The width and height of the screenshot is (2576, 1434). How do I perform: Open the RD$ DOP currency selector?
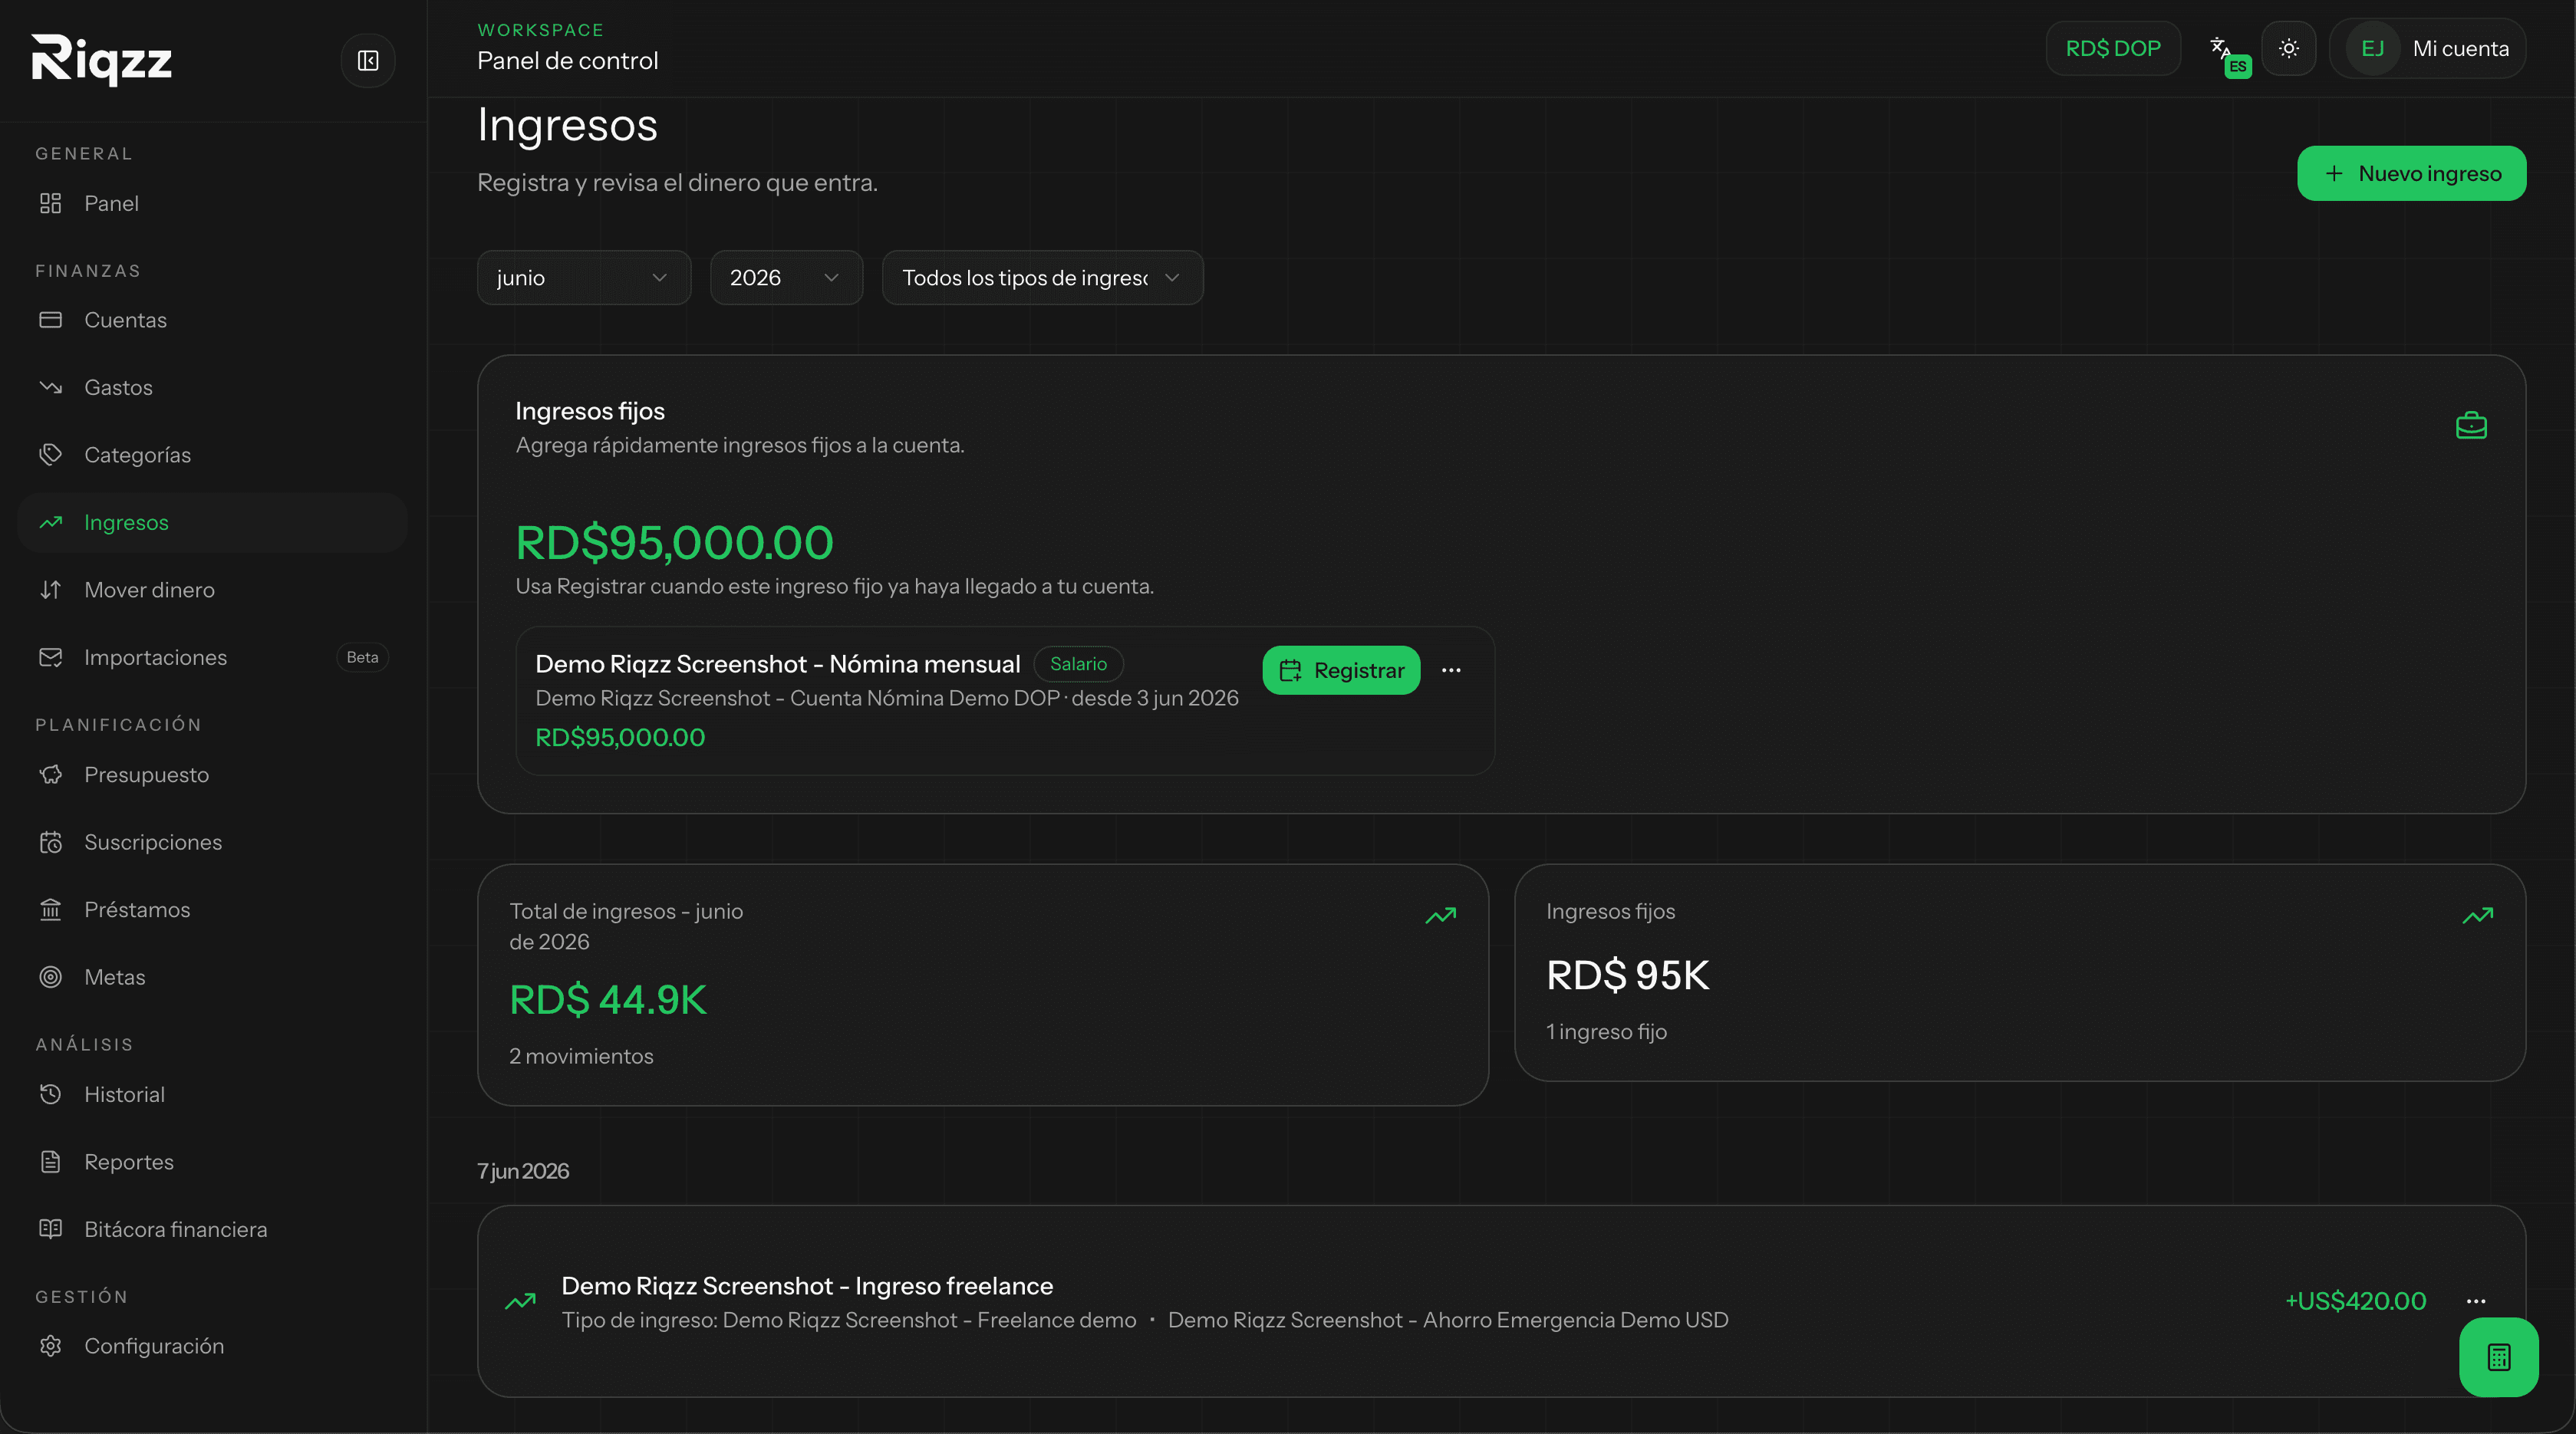point(2113,48)
